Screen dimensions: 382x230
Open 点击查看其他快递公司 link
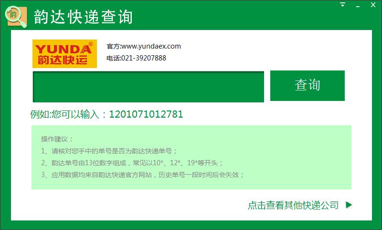pyautogui.click(x=293, y=205)
